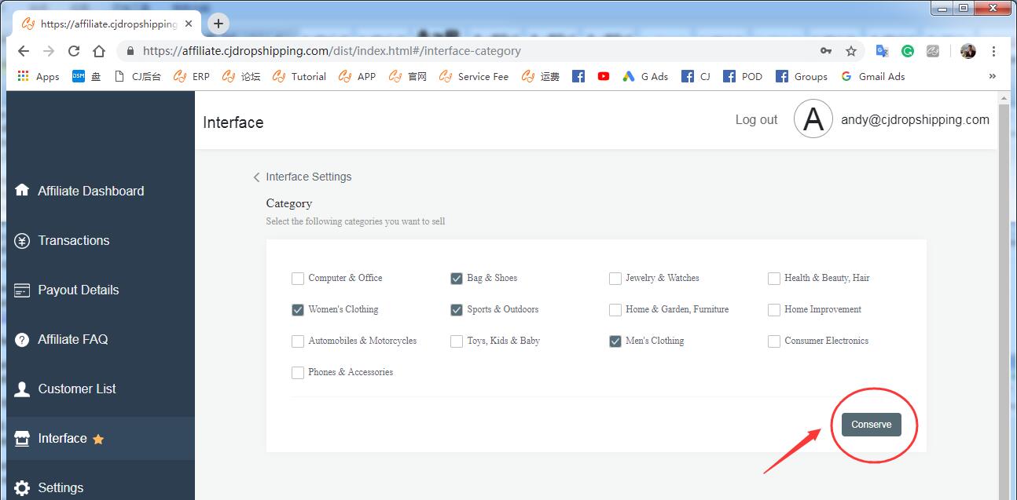Click the Affiliate Dashboard home icon

point(22,191)
